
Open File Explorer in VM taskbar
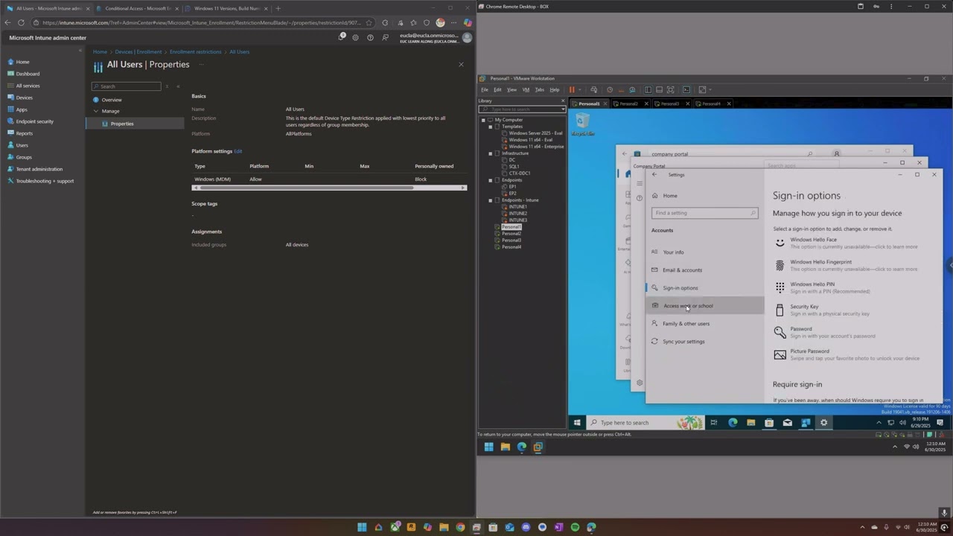click(750, 423)
